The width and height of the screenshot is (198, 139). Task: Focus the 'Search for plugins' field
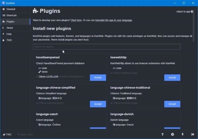[107, 47]
